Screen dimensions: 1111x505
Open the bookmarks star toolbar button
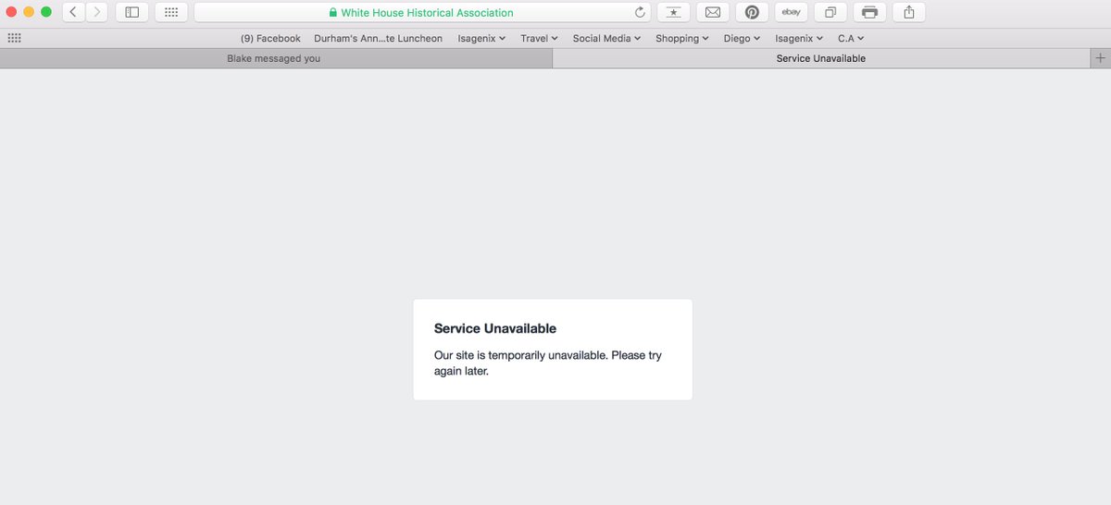[x=673, y=12]
